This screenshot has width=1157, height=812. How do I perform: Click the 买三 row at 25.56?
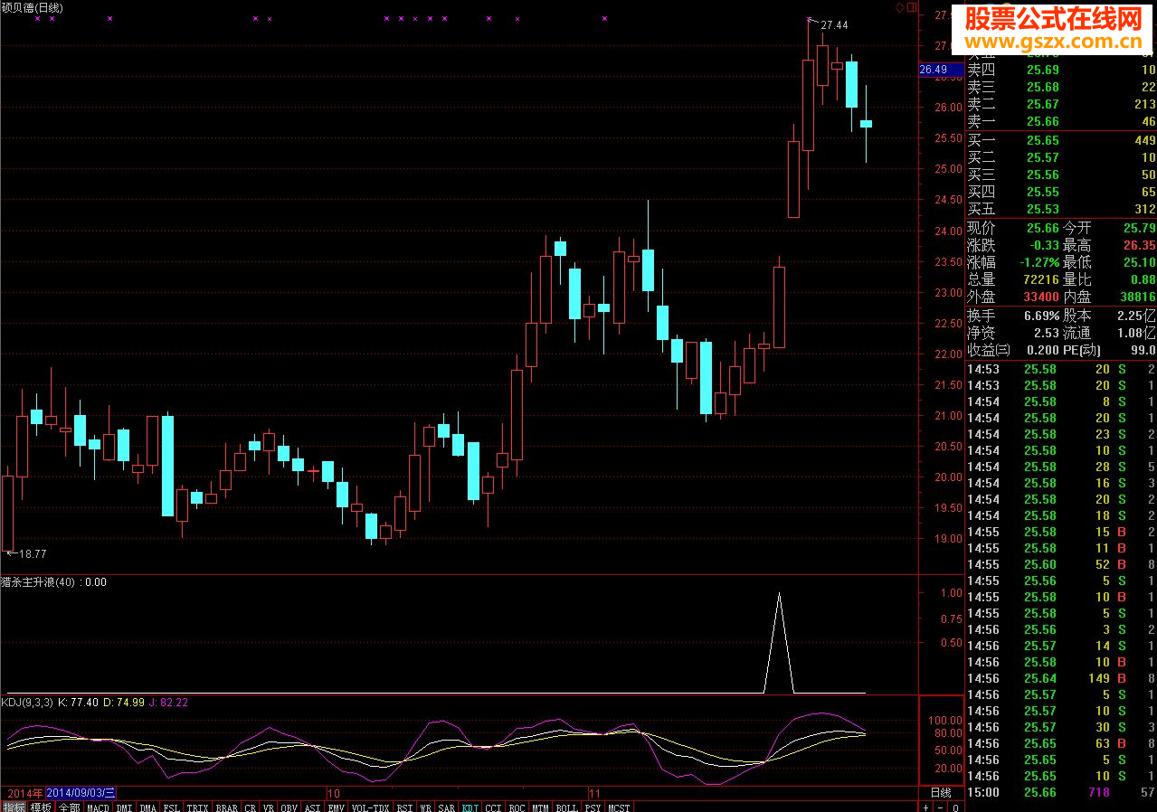[x=1061, y=175]
